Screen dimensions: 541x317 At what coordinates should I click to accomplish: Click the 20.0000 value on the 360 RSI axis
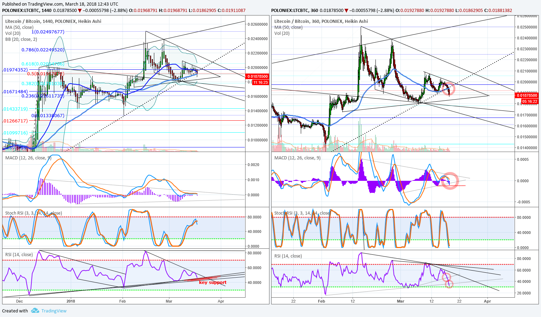pos(524,293)
